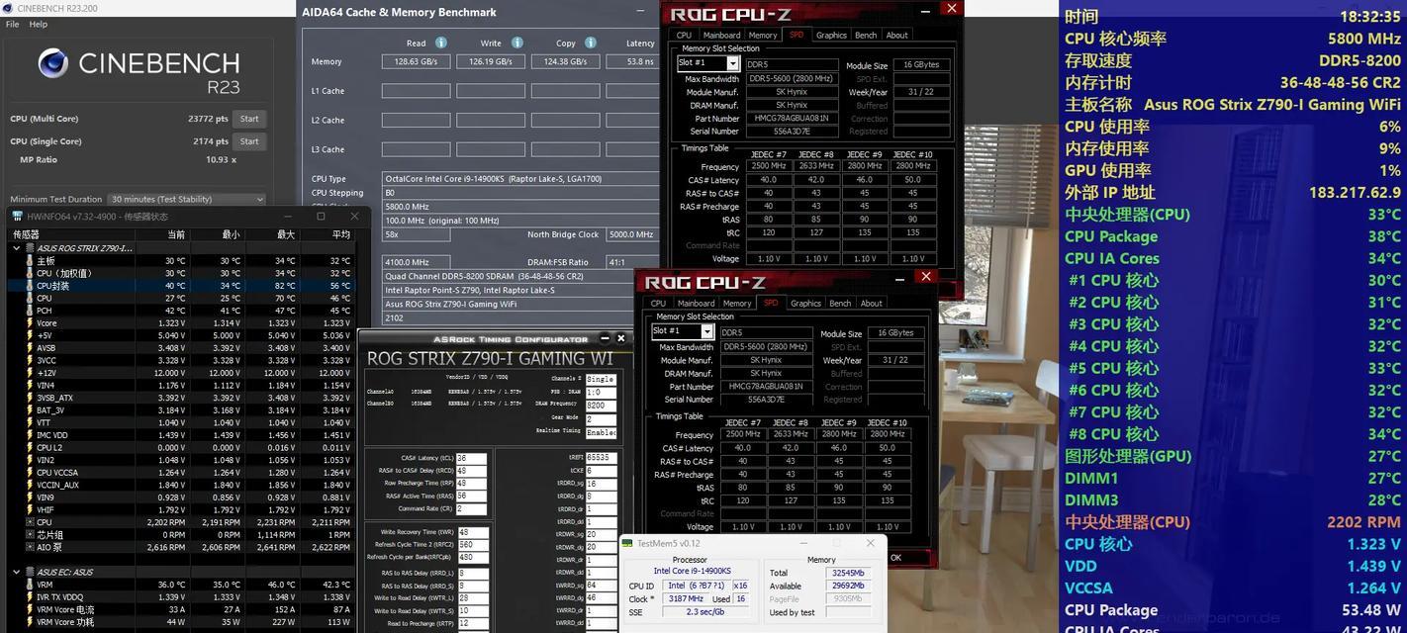Image resolution: width=1407 pixels, height=633 pixels.
Task: Switch to CPU tab in lower CPU-Z window
Action: [658, 303]
